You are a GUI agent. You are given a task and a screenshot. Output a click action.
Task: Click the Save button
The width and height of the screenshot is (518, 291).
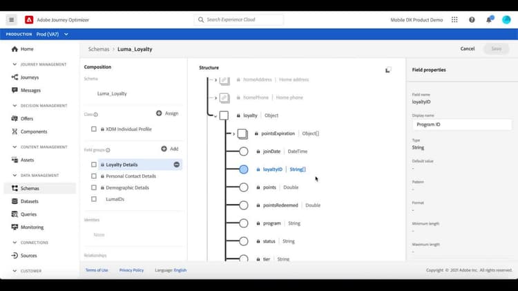click(x=496, y=48)
